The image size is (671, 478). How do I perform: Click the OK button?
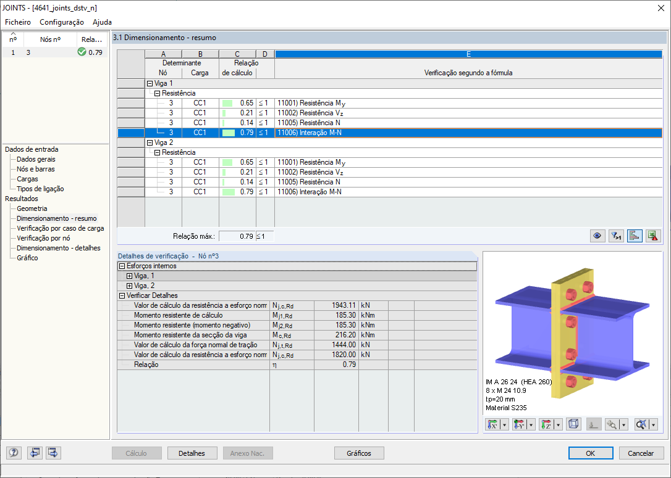[x=591, y=453]
